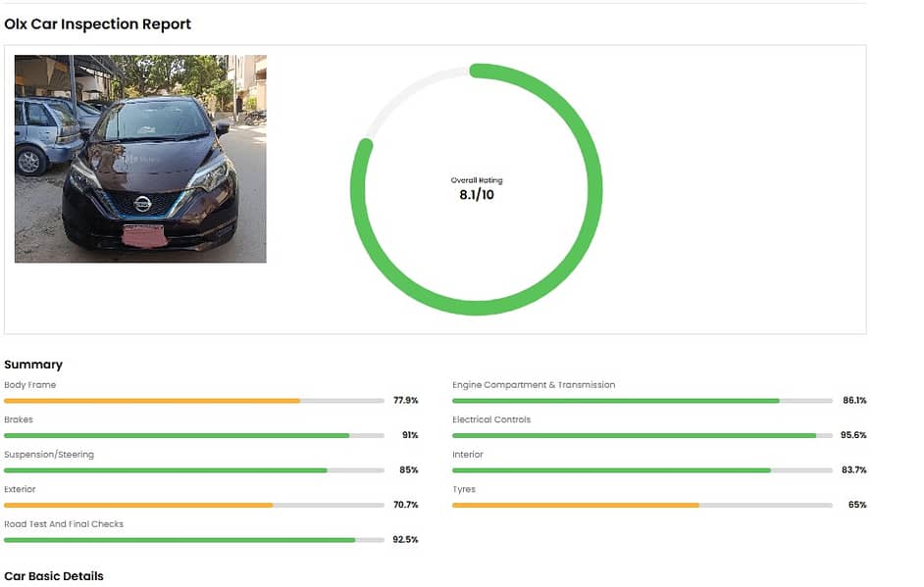This screenshot has height=587, width=924.
Task: Click the 'Electrical Controls' label
Action: pos(491,419)
